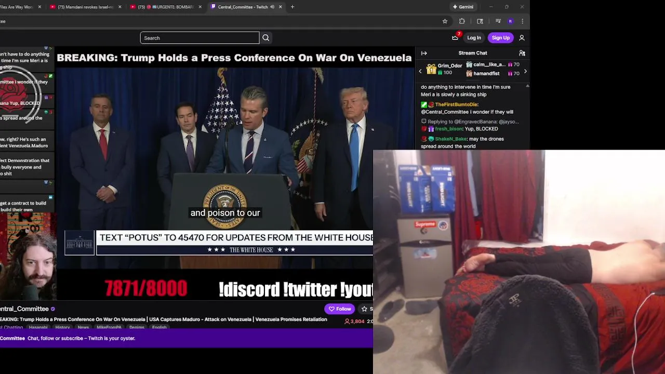
Task: Open the reply thread to @EngravedBanana
Action: point(470,122)
